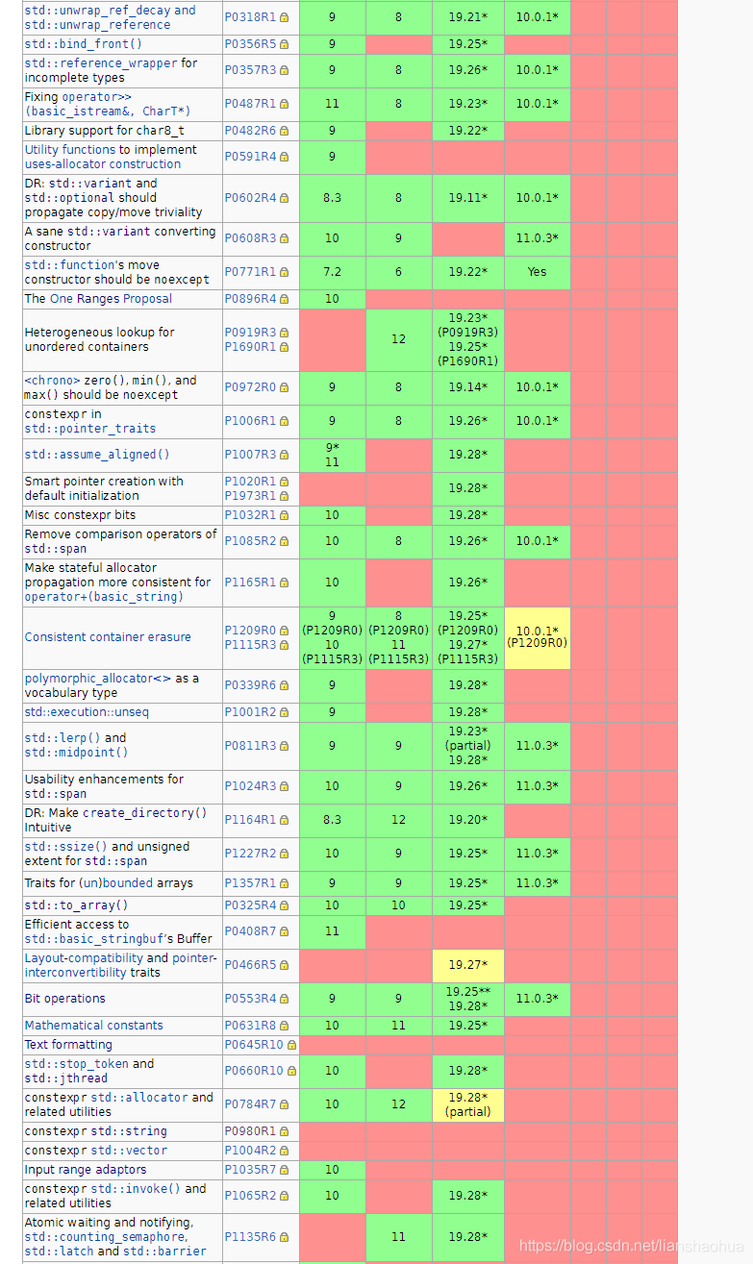The height and width of the screenshot is (1264, 753).
Task: Click the lock icon beside P0482R6
Action: (x=284, y=131)
